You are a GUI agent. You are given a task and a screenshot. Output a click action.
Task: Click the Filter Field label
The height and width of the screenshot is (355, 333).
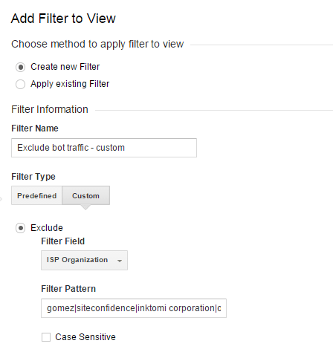point(63,241)
